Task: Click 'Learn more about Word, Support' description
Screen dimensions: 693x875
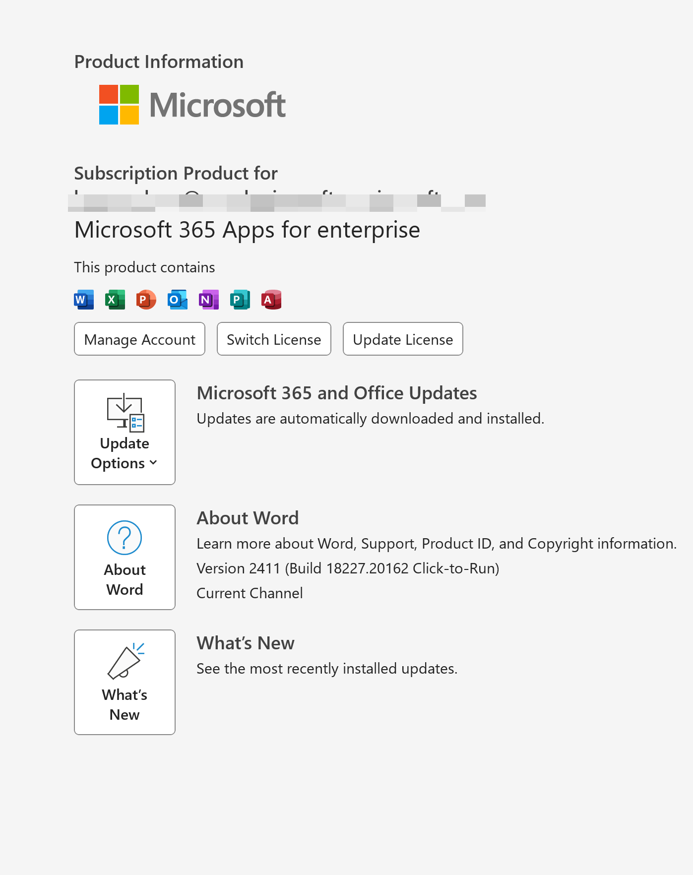Action: click(437, 544)
